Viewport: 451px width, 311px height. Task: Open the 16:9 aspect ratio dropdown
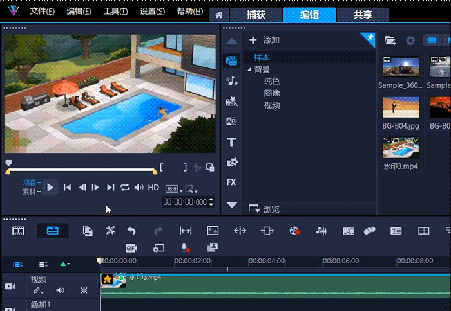(174, 189)
